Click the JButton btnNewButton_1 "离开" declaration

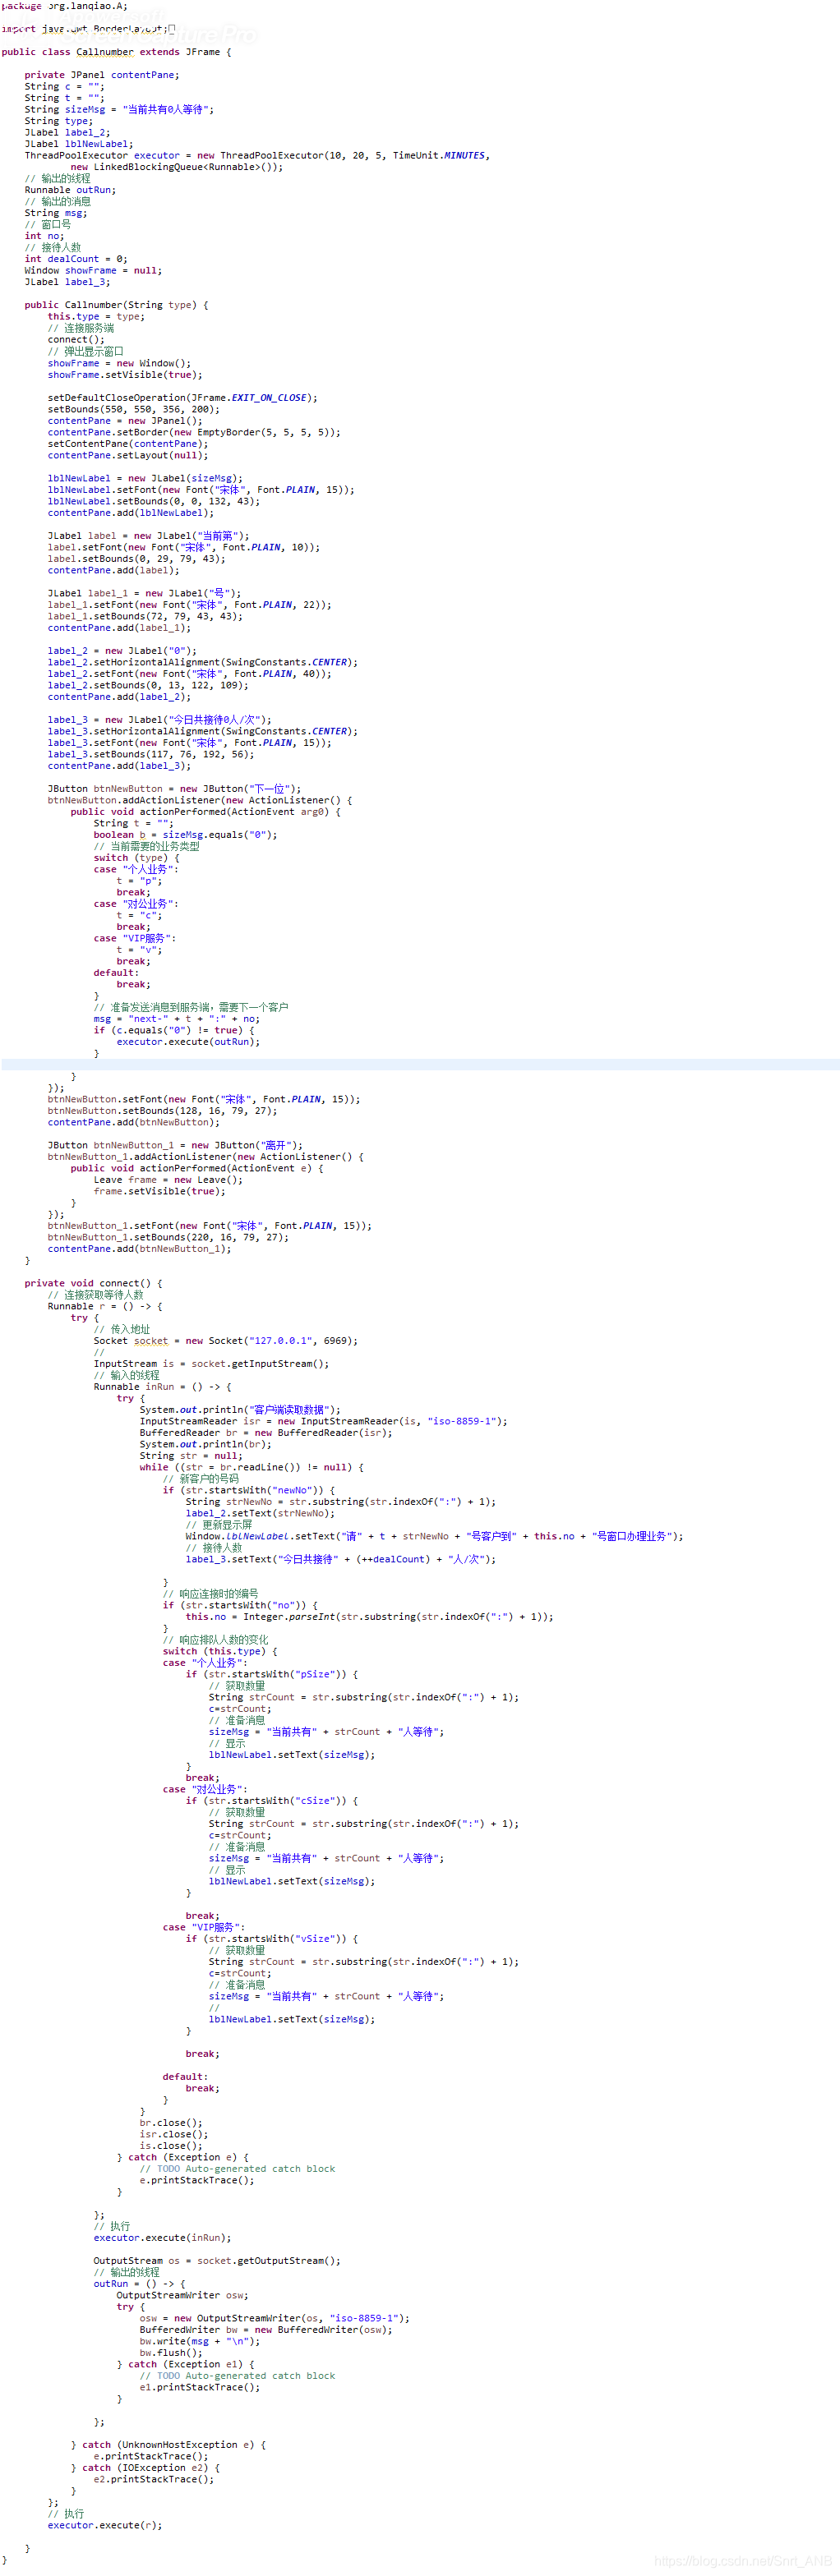point(175,1145)
